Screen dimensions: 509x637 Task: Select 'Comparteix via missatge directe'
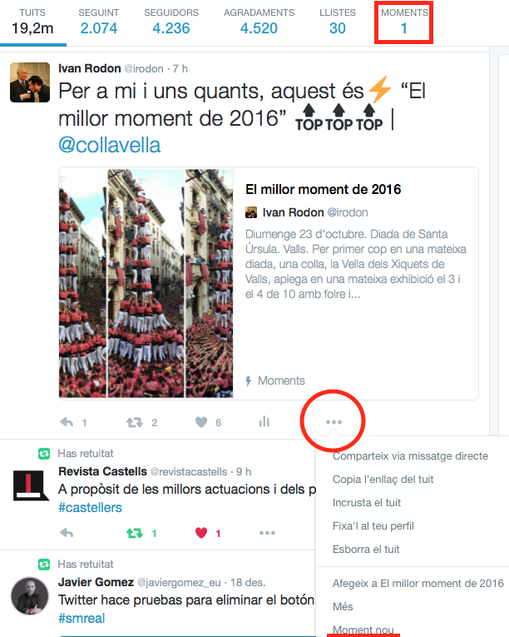[x=410, y=456]
